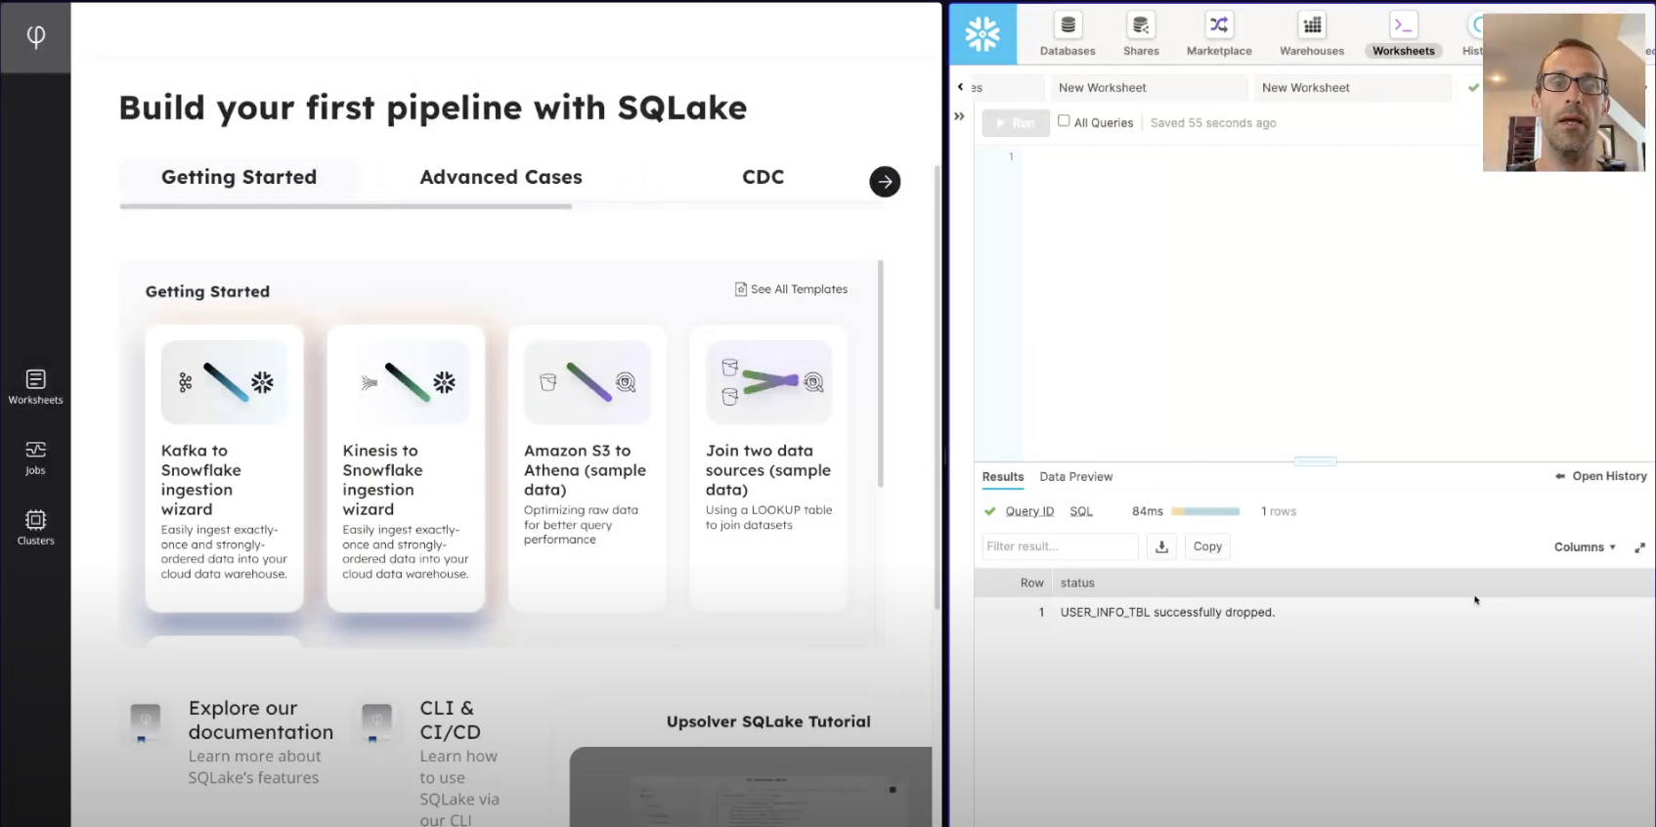Click the '1 rows' result count text

coord(1278,511)
